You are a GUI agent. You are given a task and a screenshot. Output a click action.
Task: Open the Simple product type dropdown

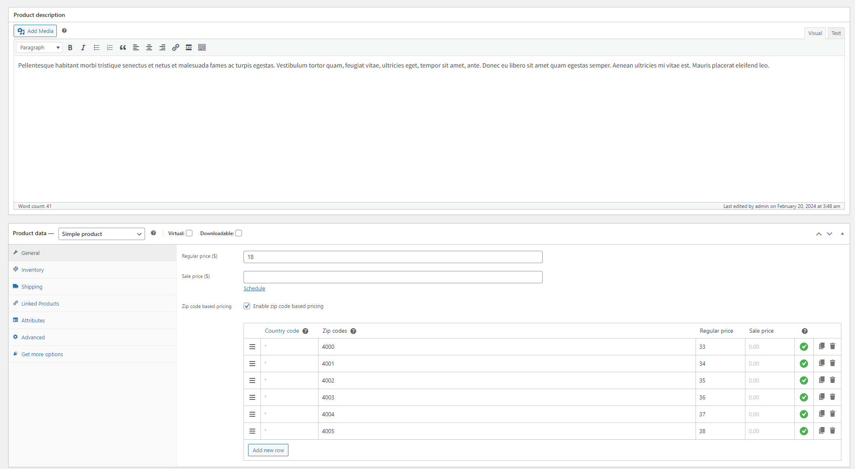tap(101, 234)
